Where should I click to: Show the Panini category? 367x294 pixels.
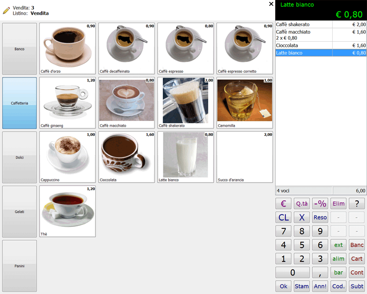19,266
